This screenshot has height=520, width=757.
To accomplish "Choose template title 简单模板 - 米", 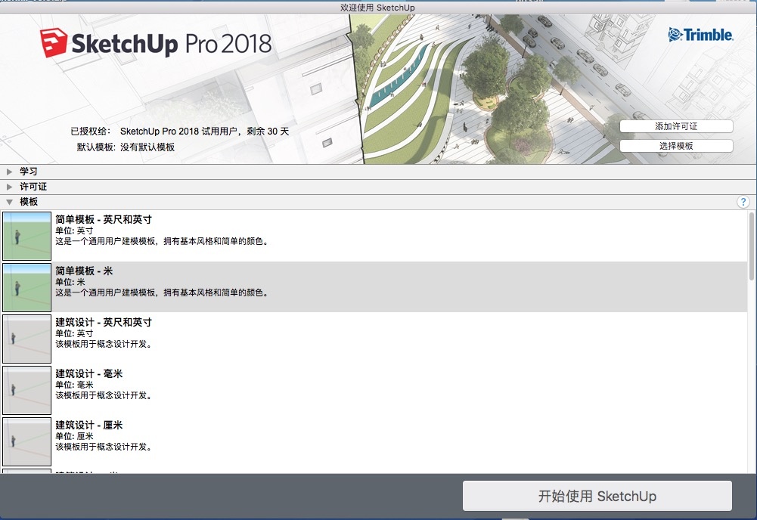I will coord(84,271).
